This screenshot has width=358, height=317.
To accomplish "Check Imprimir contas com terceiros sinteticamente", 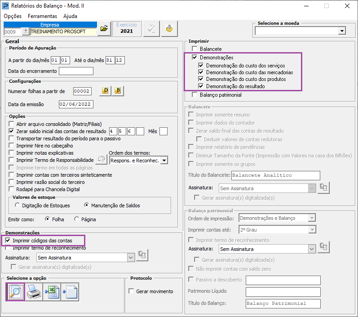I will pyautogui.click(x=11, y=175).
